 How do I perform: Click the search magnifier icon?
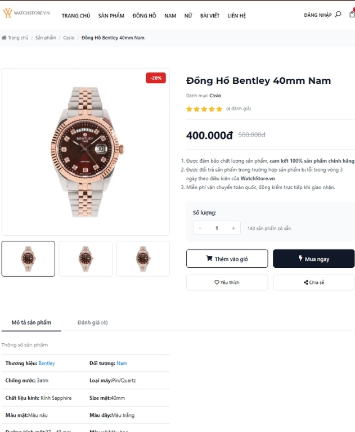(338, 15)
